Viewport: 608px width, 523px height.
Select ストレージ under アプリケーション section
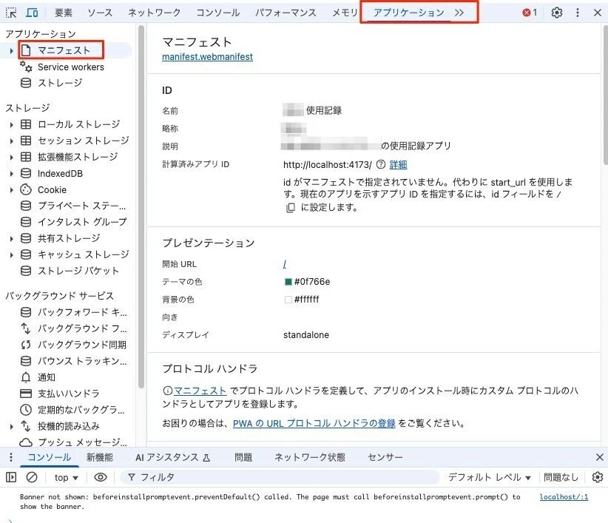52,83
